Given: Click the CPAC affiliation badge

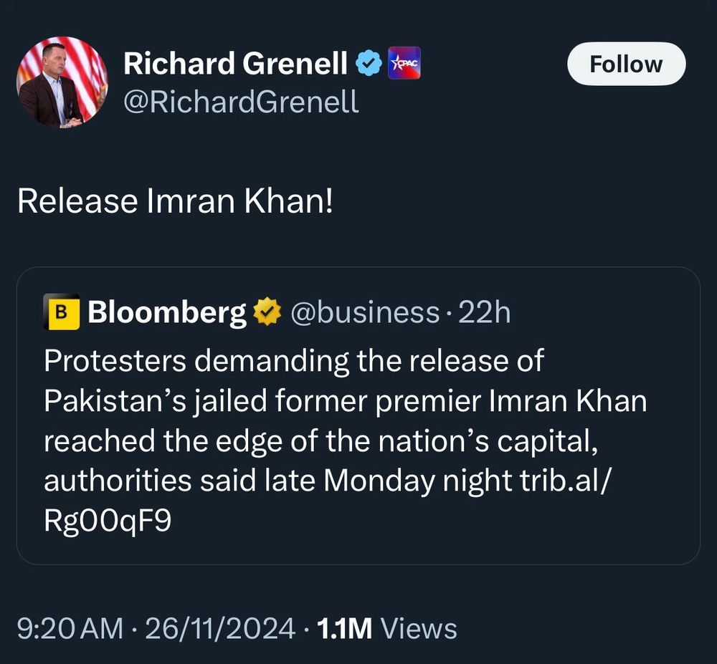Looking at the screenshot, I should click(404, 64).
